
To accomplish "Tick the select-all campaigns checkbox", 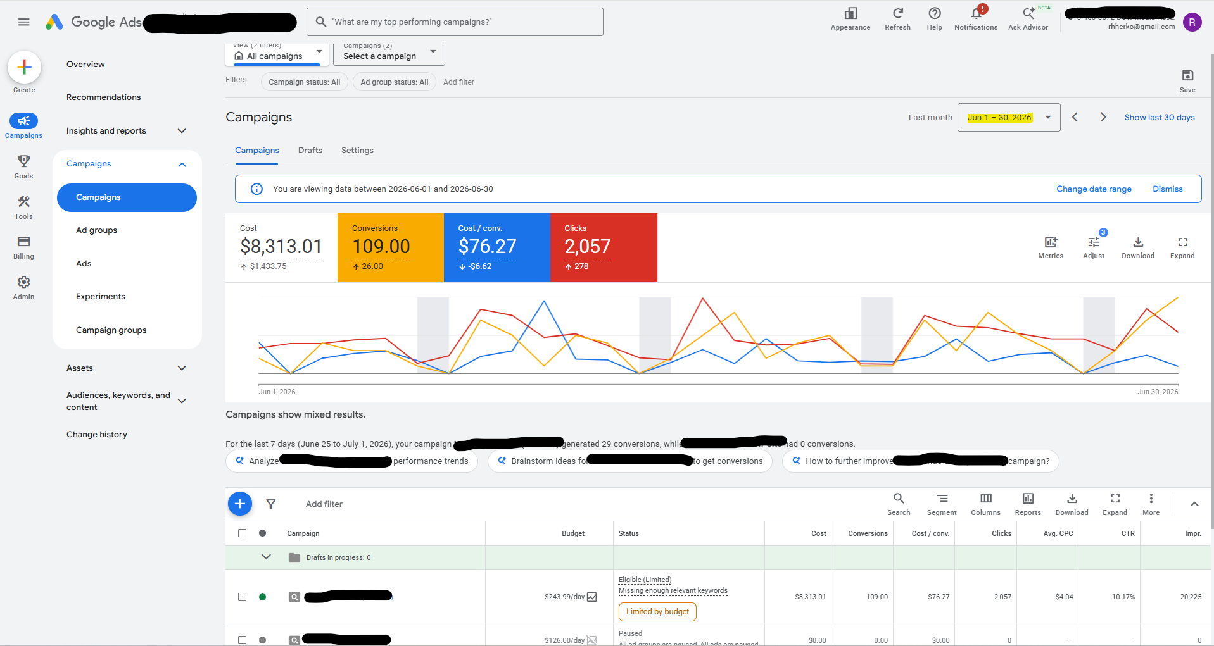I will tap(242, 533).
